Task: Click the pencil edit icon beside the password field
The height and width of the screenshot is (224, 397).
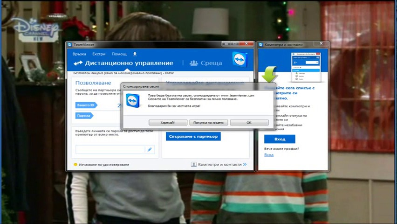Action: [x=150, y=150]
